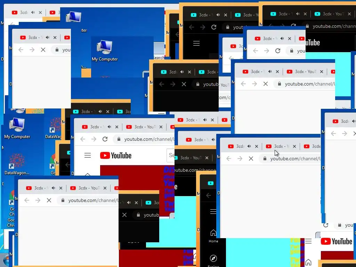This screenshot has width=356, height=267.
Task: Go forward in the bottom-left white loading window
Action: click(x=38, y=200)
